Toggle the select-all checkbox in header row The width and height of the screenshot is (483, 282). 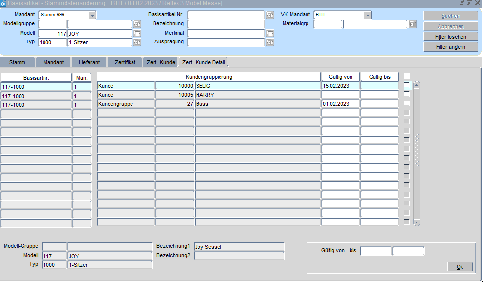coord(406,76)
